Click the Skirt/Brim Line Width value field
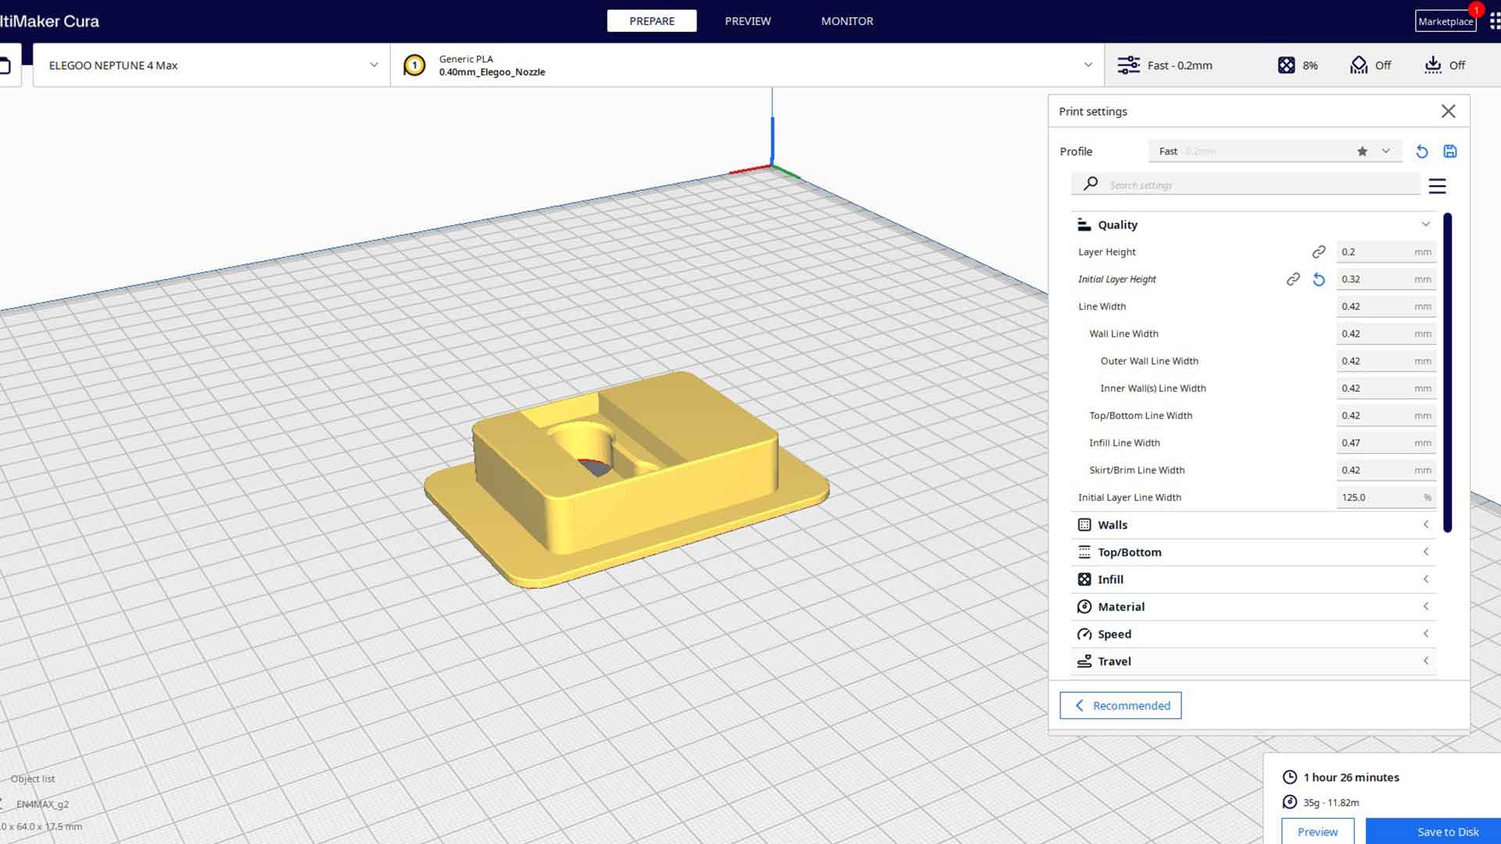The height and width of the screenshot is (844, 1501). 1385,470
